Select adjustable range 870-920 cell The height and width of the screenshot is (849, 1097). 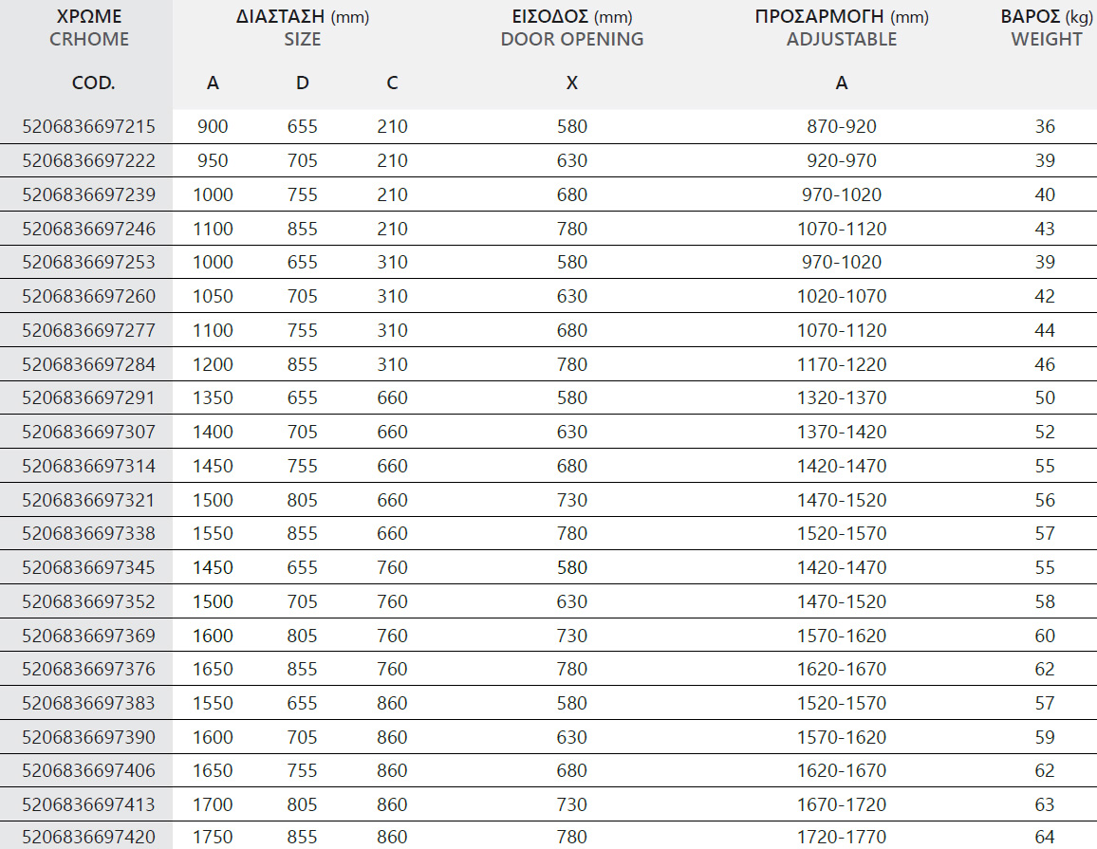[842, 126]
